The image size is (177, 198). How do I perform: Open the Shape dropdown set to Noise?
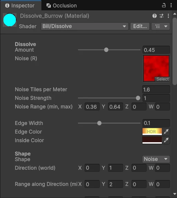click(156, 159)
